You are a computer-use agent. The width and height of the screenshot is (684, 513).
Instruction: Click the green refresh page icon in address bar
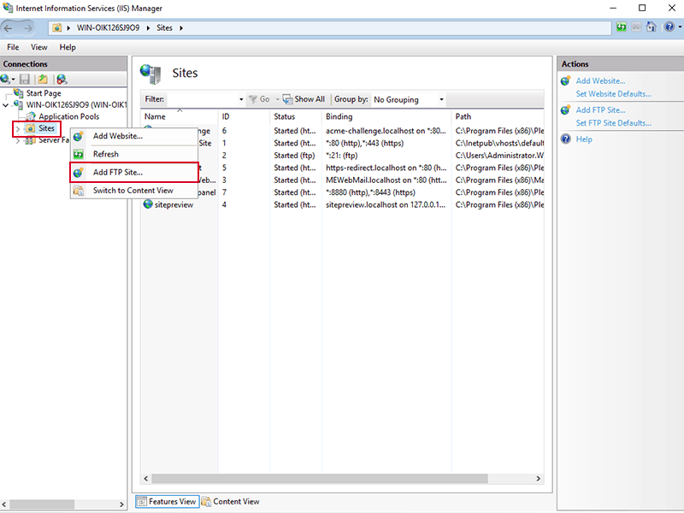[622, 27]
